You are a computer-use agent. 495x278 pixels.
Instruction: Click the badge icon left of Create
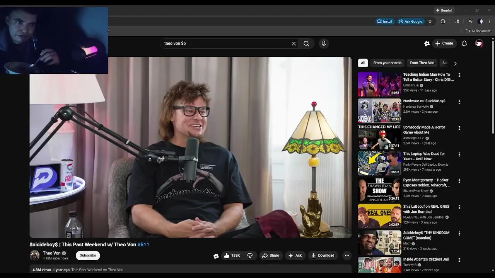[x=427, y=44]
